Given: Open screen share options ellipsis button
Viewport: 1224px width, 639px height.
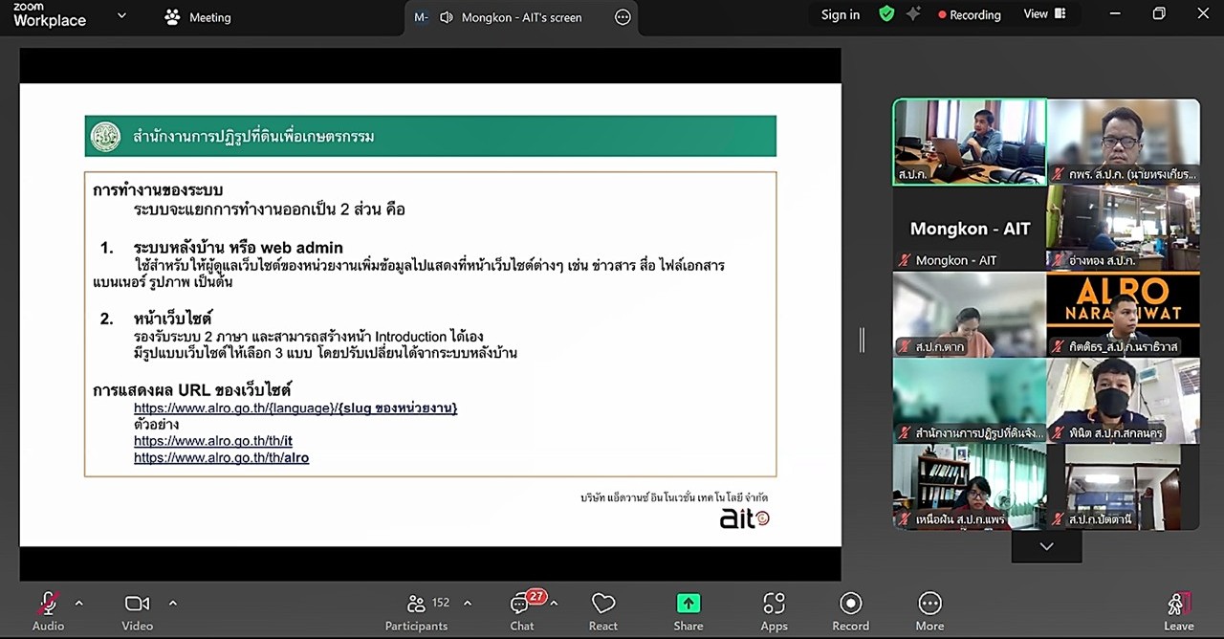Looking at the screenshot, I should coord(623,17).
